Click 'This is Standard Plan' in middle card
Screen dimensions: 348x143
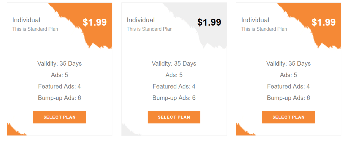(x=150, y=29)
